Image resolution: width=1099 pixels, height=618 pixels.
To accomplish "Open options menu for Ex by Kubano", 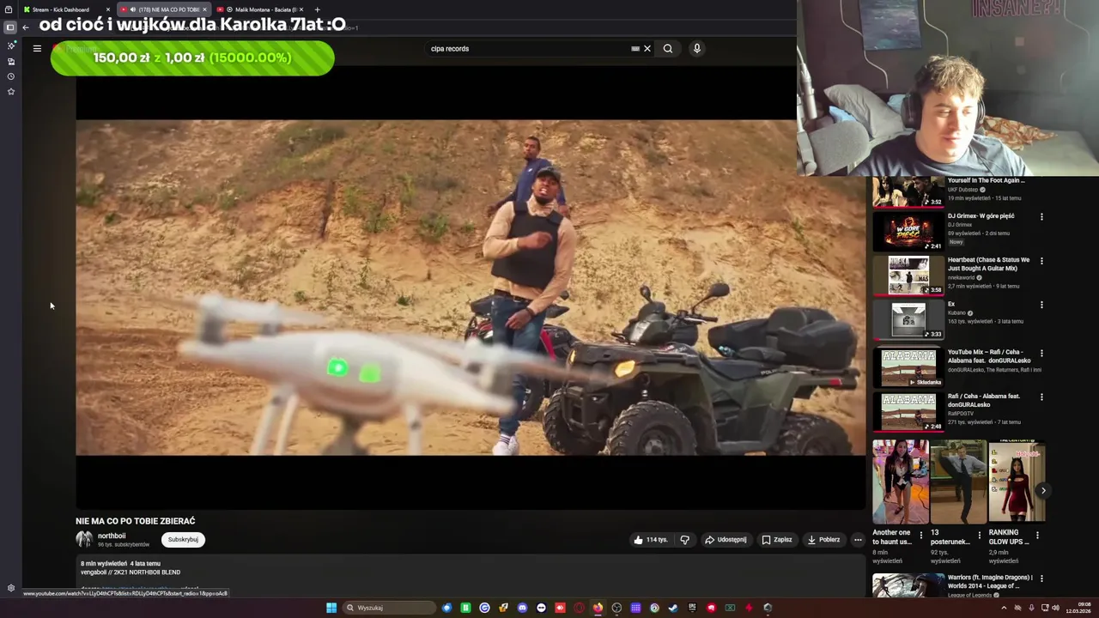I will click(1041, 305).
